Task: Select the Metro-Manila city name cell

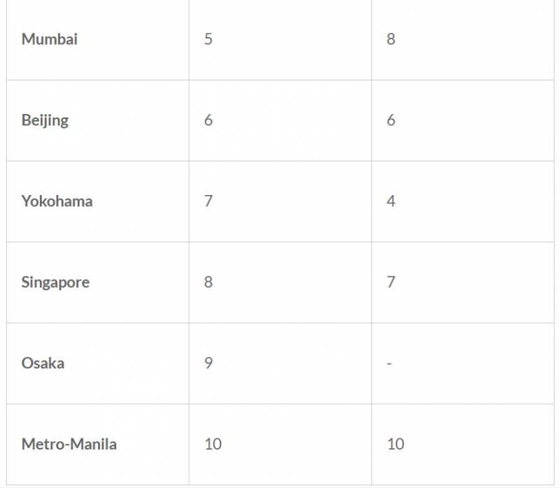Action: click(69, 445)
